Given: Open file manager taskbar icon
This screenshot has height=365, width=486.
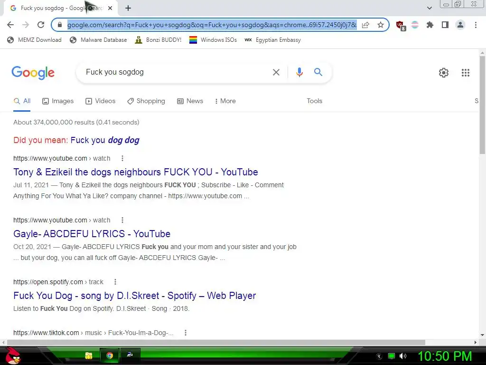Looking at the screenshot, I should point(89,355).
